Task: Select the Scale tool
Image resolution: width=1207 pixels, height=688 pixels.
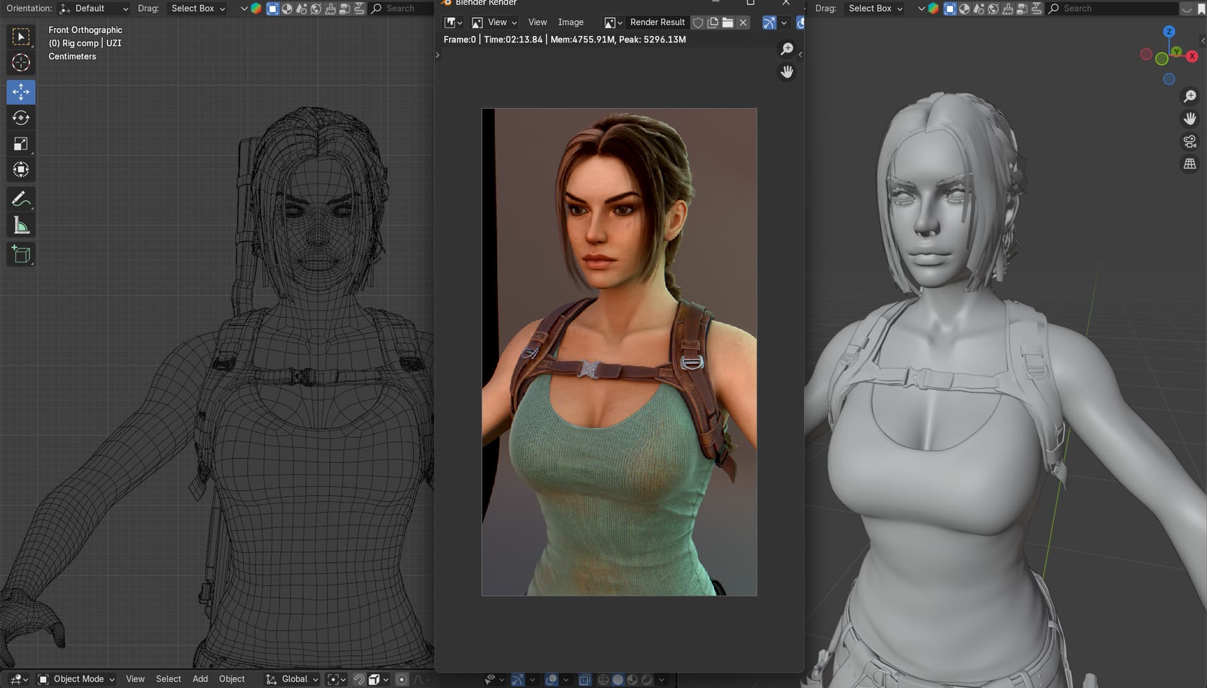Action: click(21, 144)
